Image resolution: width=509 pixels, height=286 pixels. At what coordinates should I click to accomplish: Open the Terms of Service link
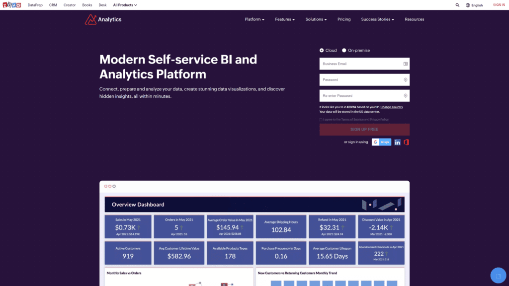tap(352, 120)
